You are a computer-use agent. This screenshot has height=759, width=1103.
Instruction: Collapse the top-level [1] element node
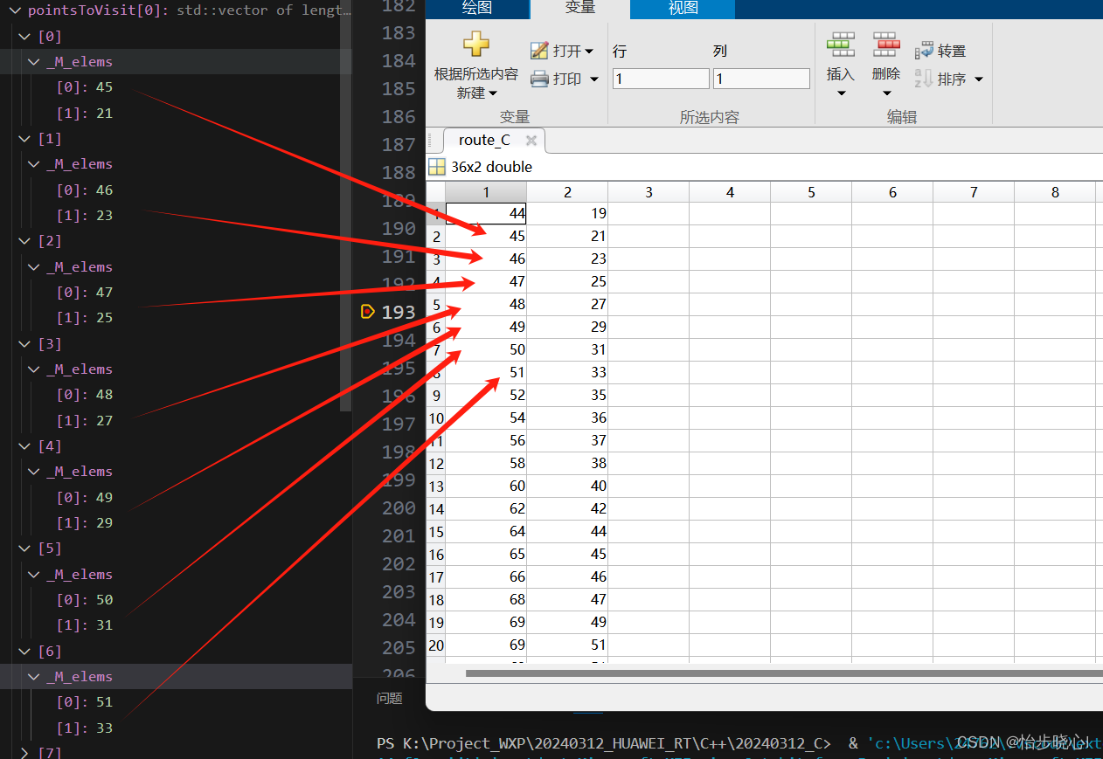(x=24, y=139)
